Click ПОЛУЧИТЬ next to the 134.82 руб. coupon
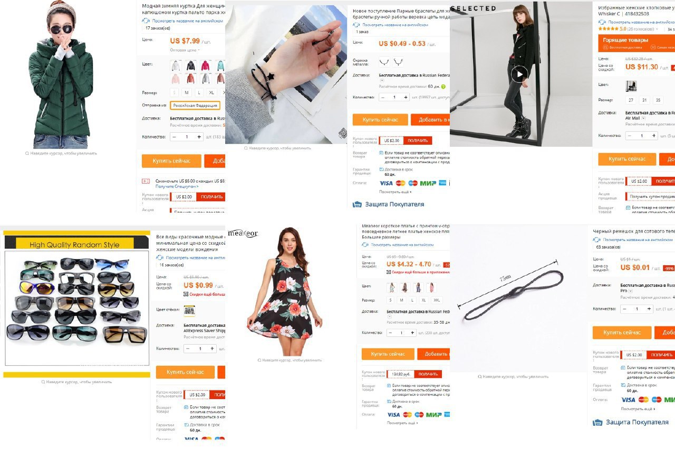675x449 pixels. 428,374
